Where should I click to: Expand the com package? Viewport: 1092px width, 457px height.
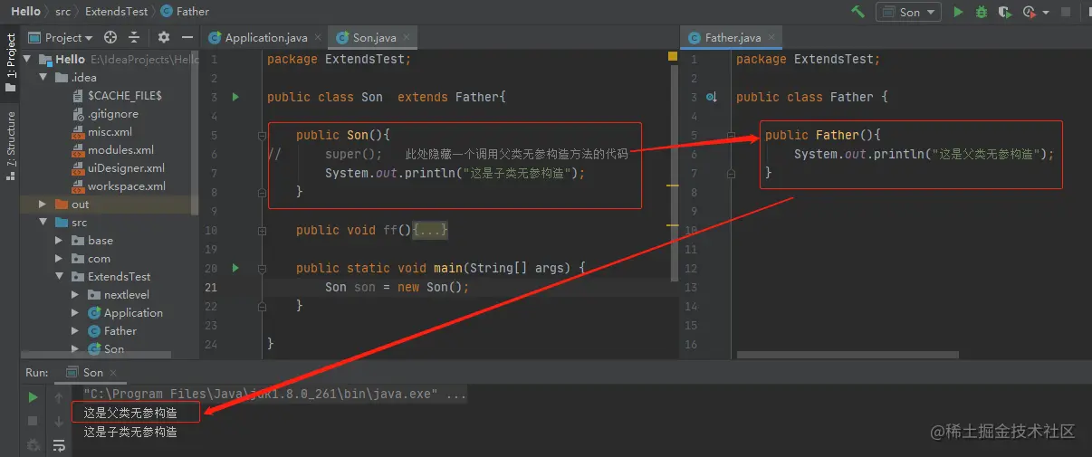59,259
